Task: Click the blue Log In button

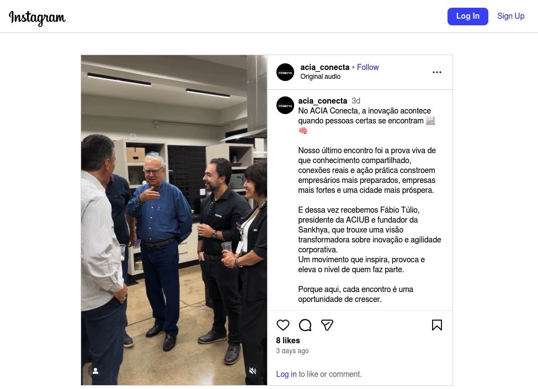Action: (x=468, y=16)
